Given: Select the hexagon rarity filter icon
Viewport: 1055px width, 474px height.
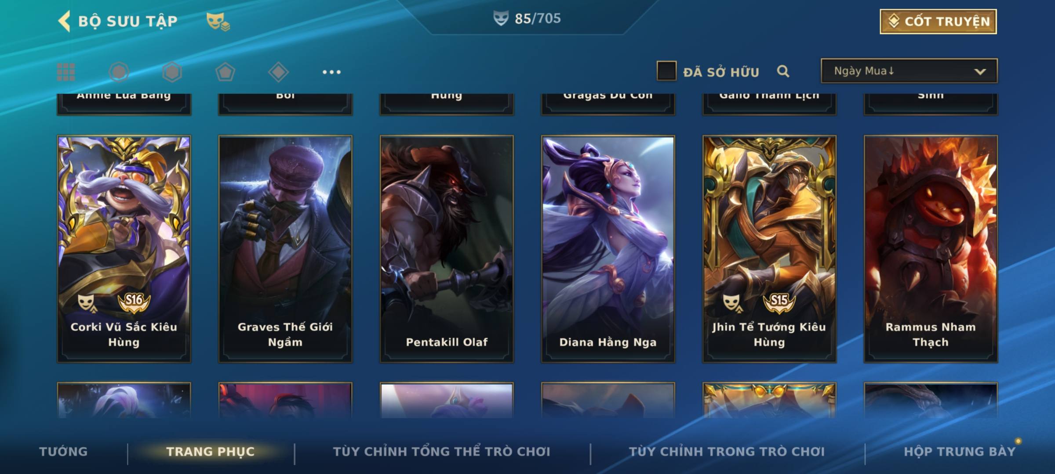Looking at the screenshot, I should click(172, 72).
